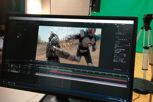Select the tan layer bar in timeline
This screenshot has height=102, width=153.
pyautogui.click(x=81, y=81)
